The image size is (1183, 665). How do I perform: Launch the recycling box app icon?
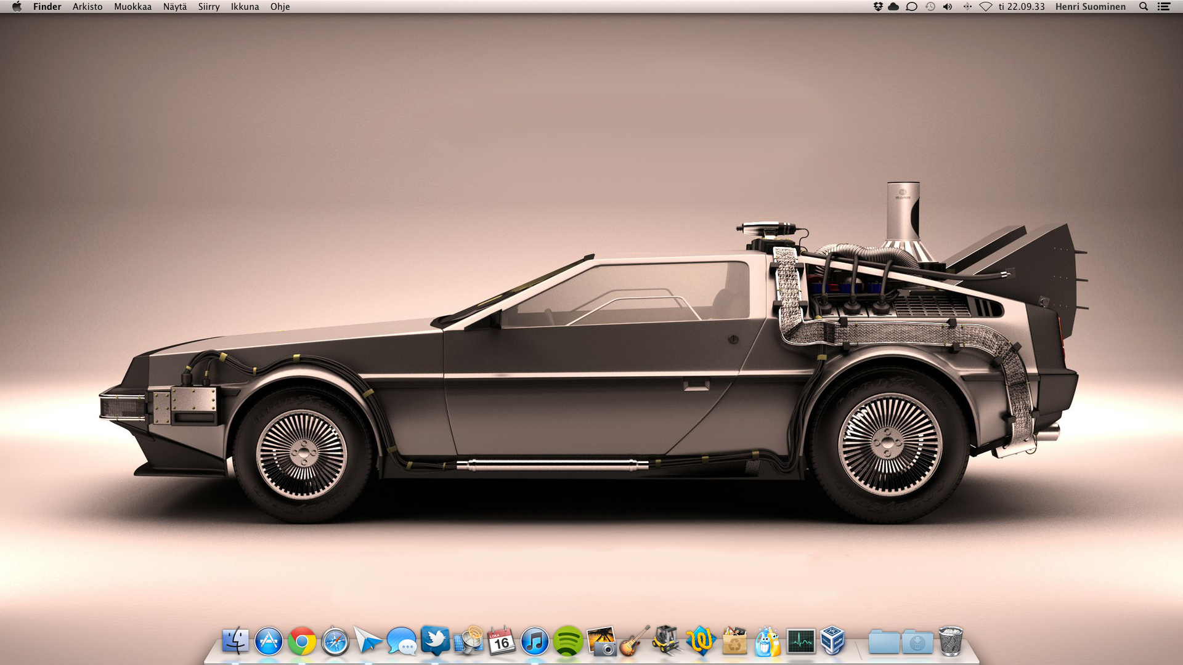[x=734, y=642]
